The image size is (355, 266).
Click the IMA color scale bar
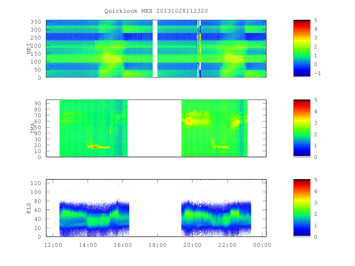pos(302,128)
